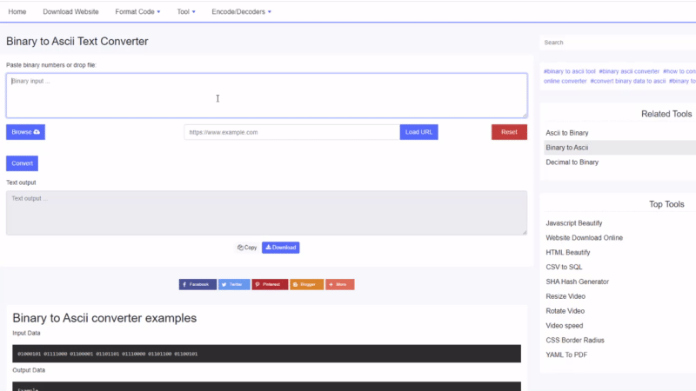Click inside the Binary input text area
Screen dimensions: 696x391
pyautogui.click(x=266, y=96)
